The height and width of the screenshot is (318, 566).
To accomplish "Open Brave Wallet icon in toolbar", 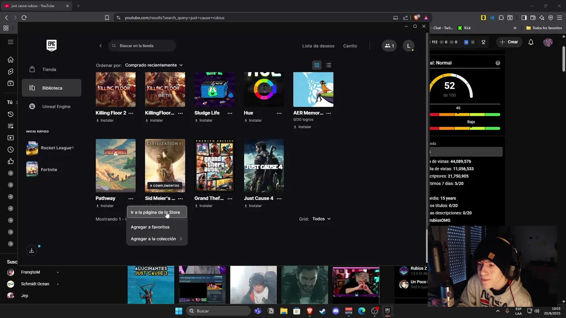I will point(533,18).
